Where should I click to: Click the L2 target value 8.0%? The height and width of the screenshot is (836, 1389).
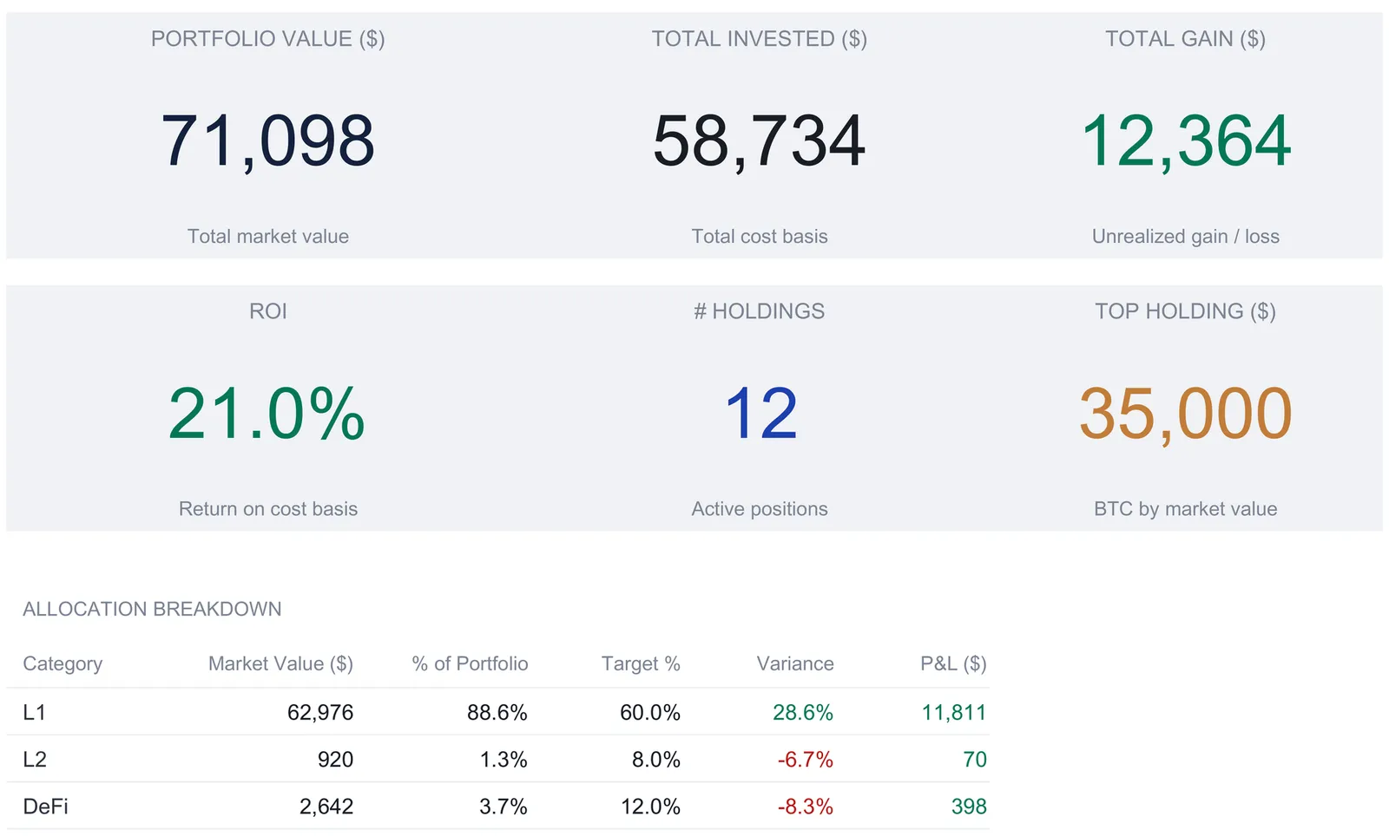[656, 760]
